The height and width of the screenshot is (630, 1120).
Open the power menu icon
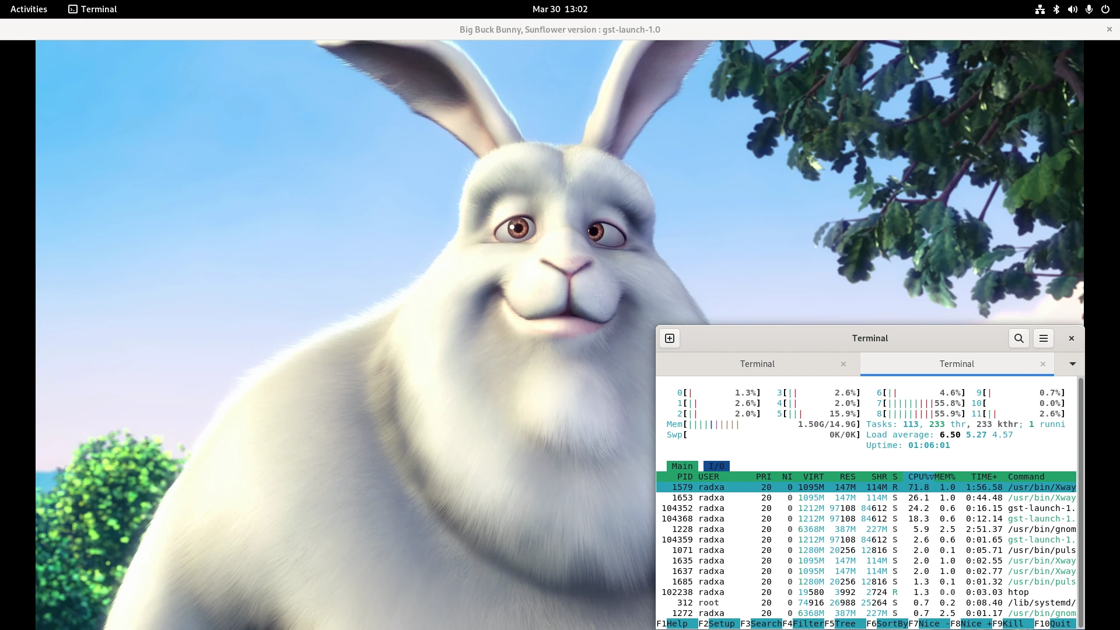click(1105, 9)
